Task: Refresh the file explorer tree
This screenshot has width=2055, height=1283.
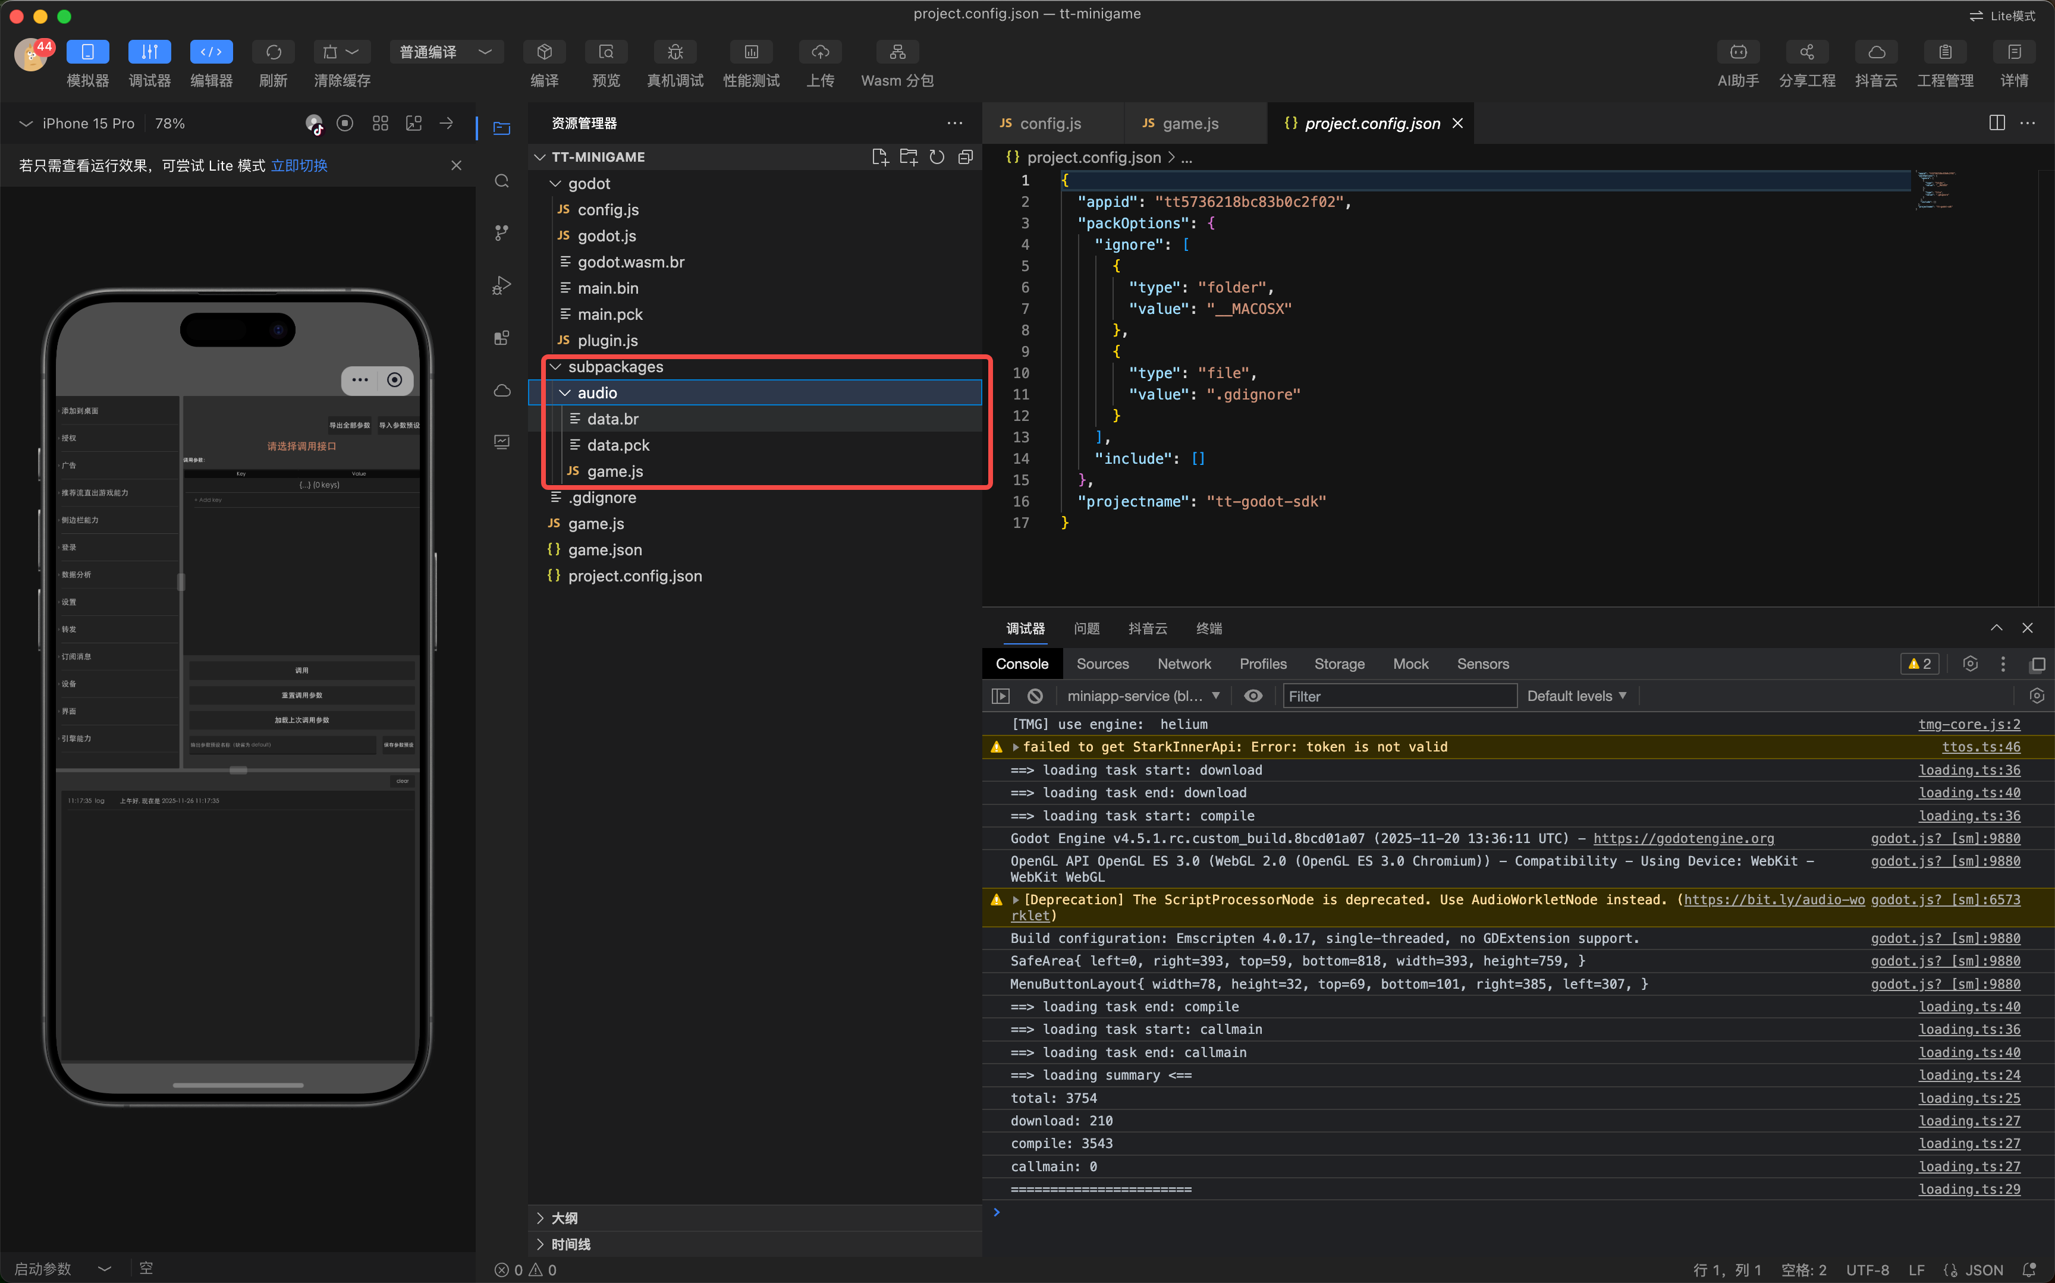Action: coord(937,157)
